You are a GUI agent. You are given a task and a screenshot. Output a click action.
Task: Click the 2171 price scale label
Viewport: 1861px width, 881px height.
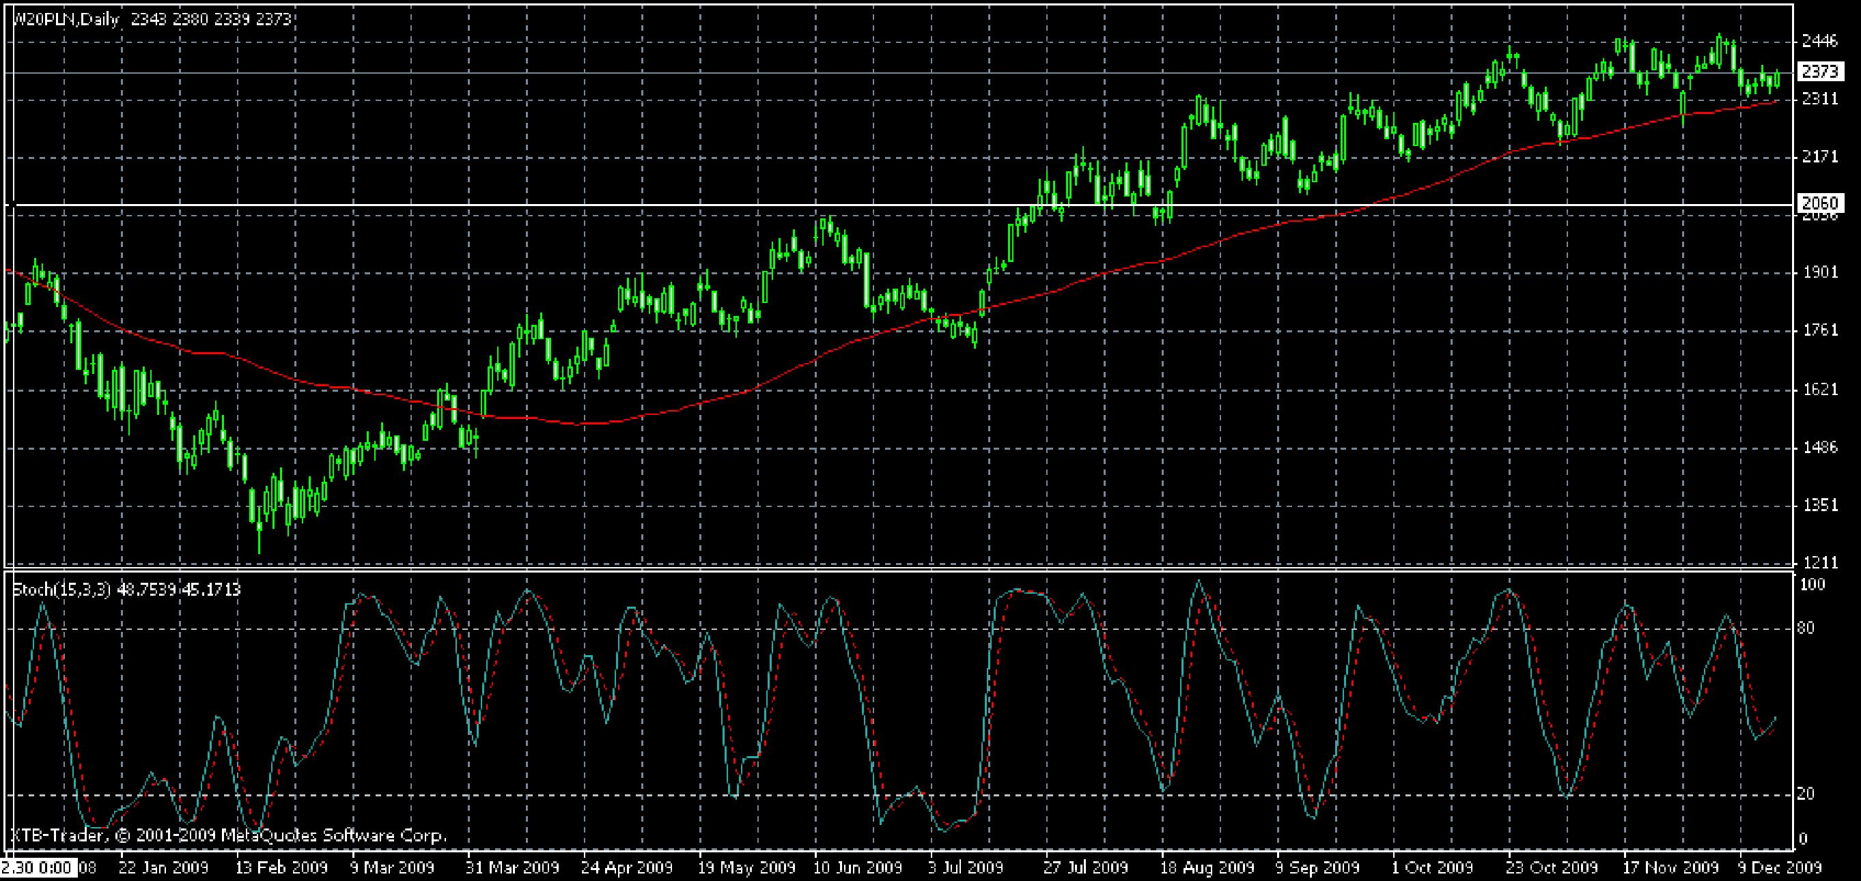click(1820, 157)
